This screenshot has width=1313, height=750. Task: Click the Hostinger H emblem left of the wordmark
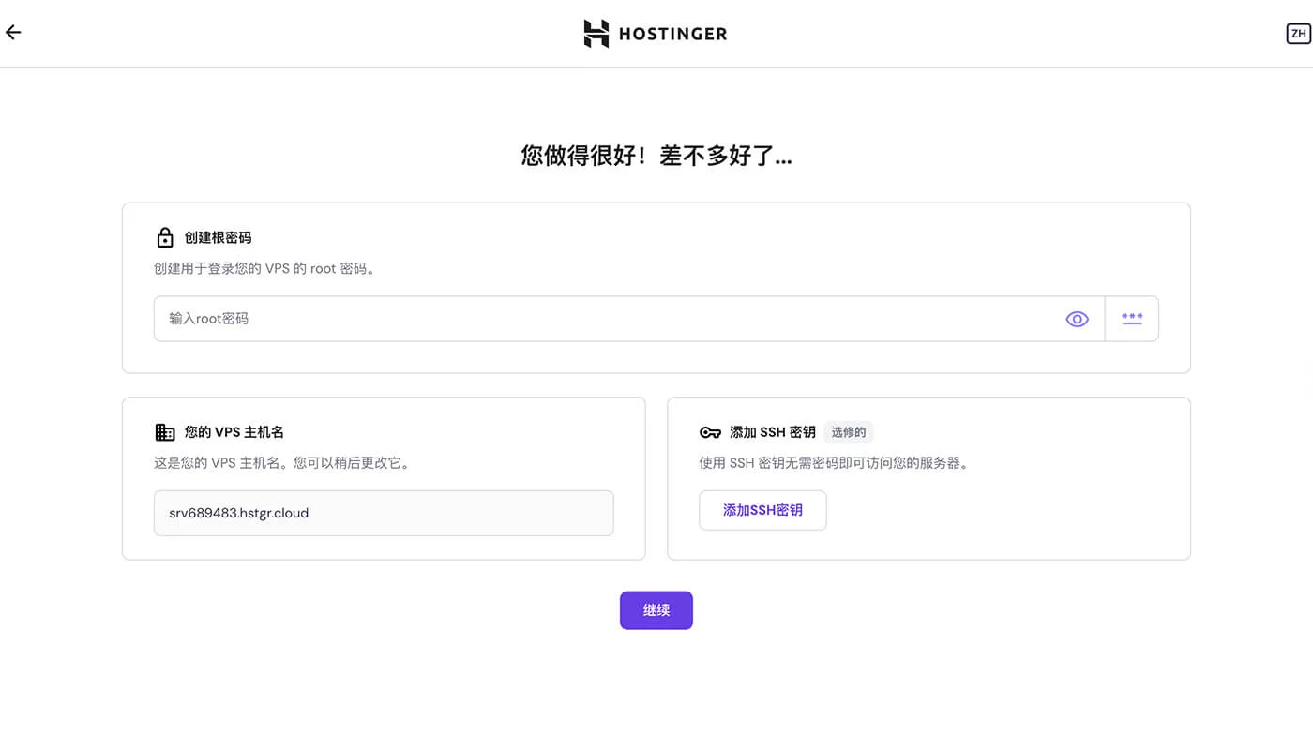596,33
